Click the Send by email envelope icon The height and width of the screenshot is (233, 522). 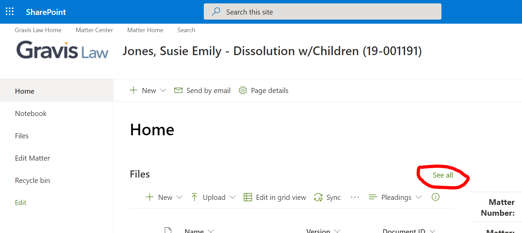[x=178, y=90]
